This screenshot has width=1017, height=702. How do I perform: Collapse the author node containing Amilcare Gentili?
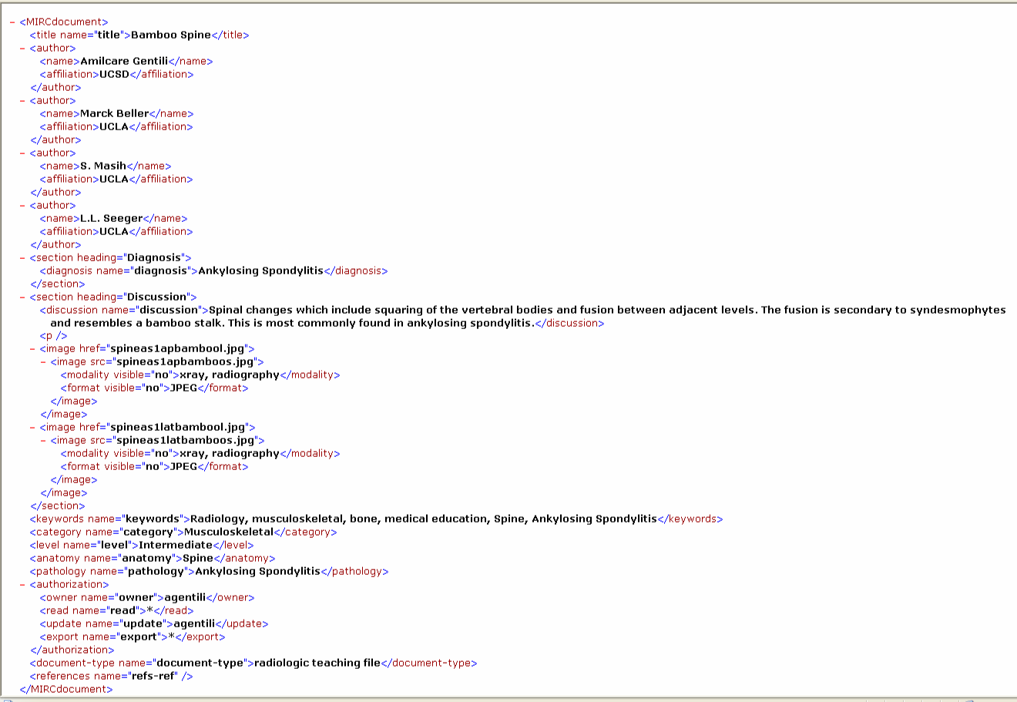tap(22, 49)
